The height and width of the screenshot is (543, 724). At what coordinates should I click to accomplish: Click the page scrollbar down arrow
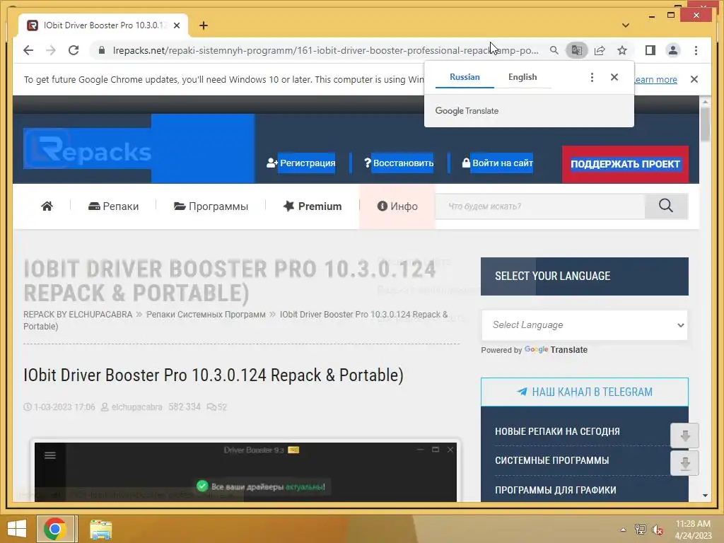(705, 496)
